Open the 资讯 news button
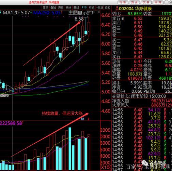172x171 pixels. click(x=135, y=2)
